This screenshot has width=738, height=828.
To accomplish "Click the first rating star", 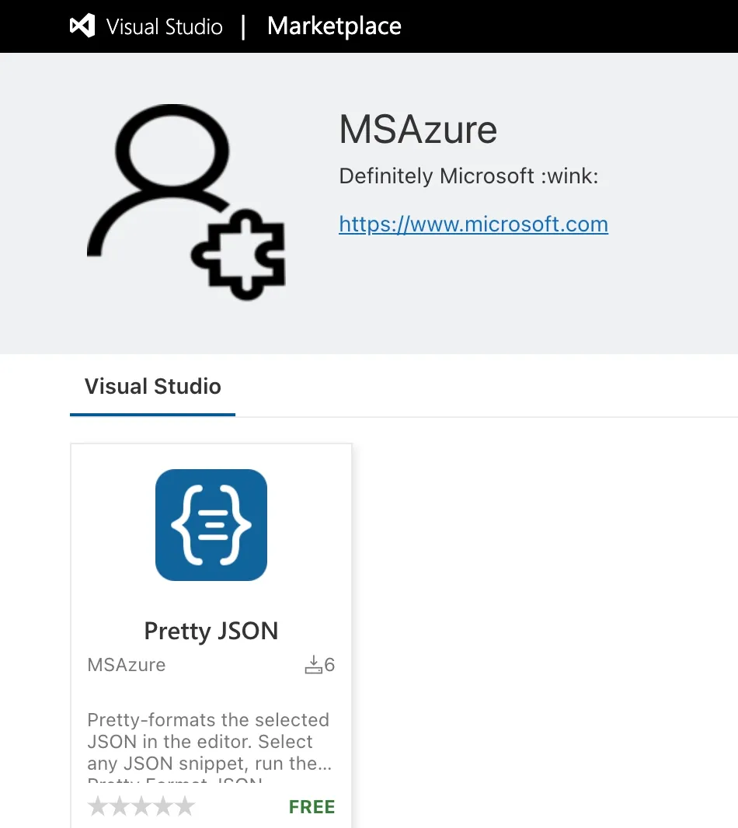I will pyautogui.click(x=98, y=806).
